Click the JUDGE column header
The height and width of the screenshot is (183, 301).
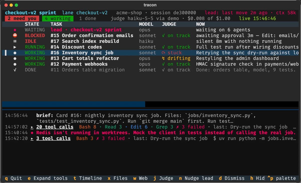(x=169, y=24)
